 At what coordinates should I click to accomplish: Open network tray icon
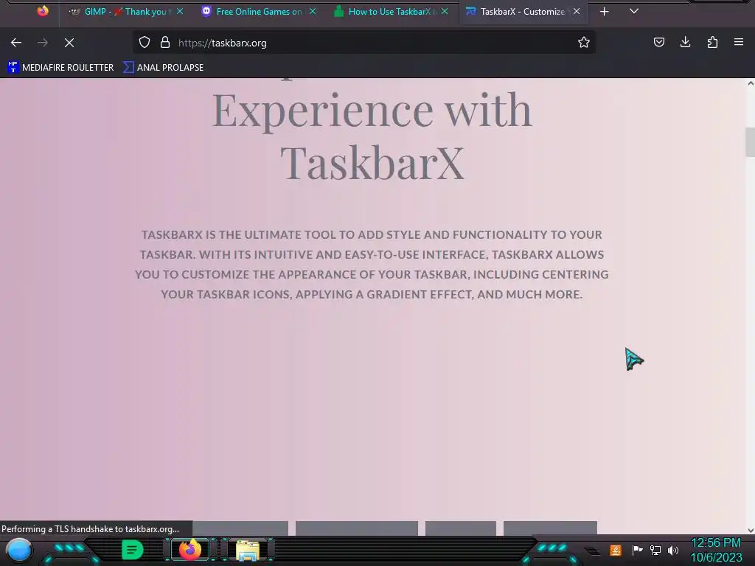(x=655, y=550)
